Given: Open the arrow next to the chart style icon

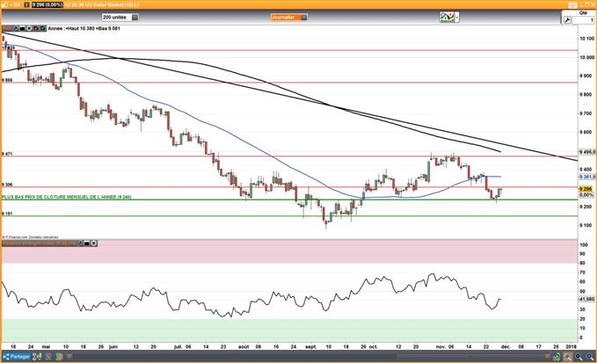Looking at the screenshot, I should pos(457,17).
